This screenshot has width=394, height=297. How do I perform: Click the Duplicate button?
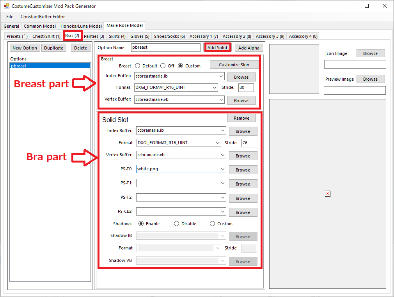coord(53,48)
